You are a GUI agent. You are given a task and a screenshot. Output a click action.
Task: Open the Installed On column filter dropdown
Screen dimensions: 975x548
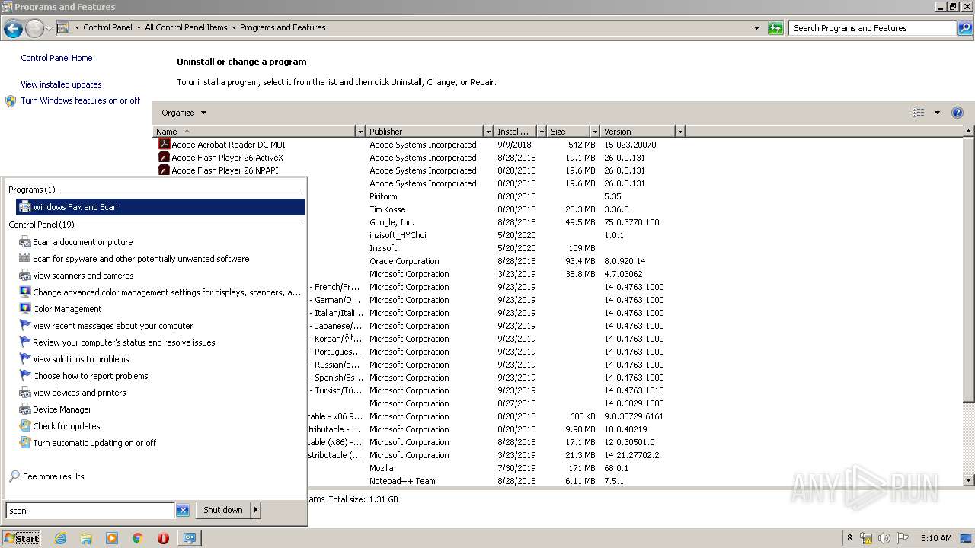click(x=542, y=132)
